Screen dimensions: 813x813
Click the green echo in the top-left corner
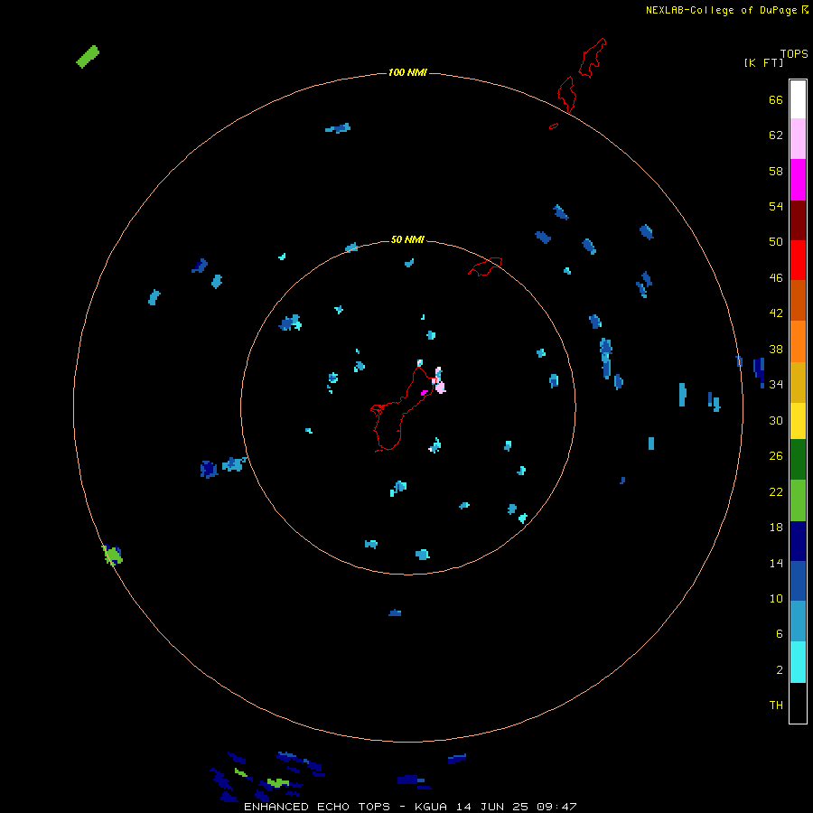coord(88,57)
